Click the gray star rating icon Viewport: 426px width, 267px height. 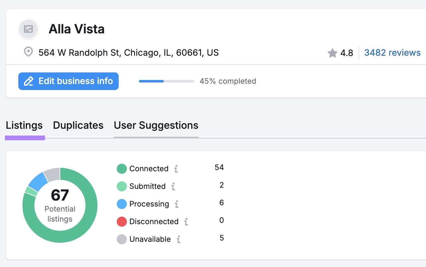(x=332, y=53)
